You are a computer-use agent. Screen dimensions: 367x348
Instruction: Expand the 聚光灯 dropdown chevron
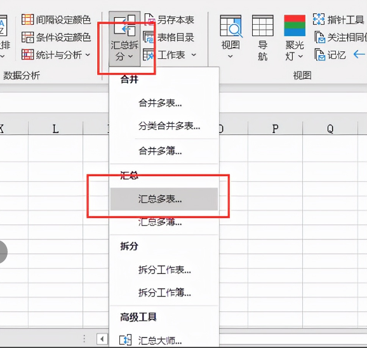(x=301, y=56)
